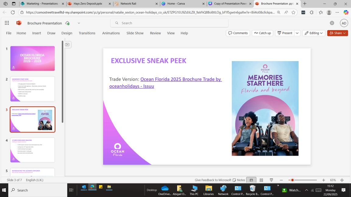Screen dimensions: 351x197
Task: Switch to Network Rail browser tab
Action: (136, 4)
